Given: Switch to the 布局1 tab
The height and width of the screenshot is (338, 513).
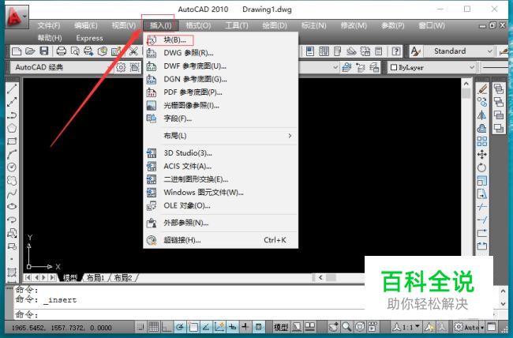Looking at the screenshot, I should click(x=95, y=278).
